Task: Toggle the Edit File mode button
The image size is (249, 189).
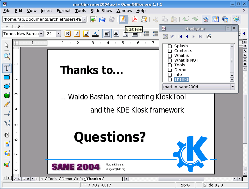Action: tap(123, 20)
